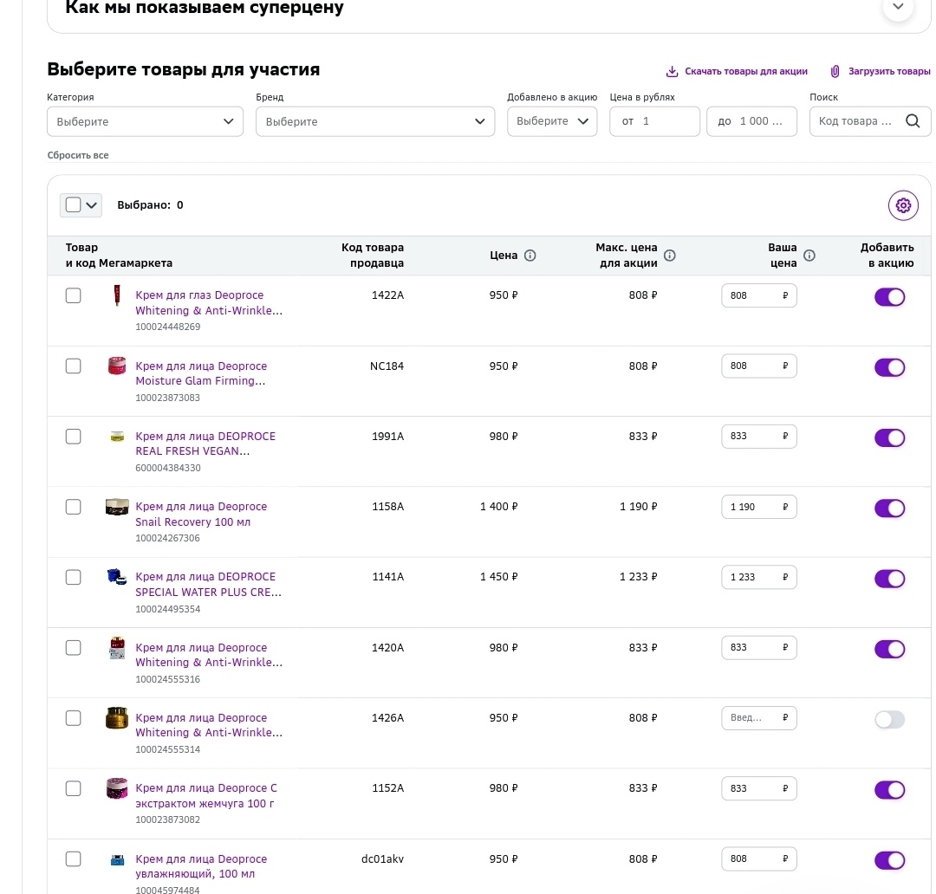Image resolution: width=936 pixels, height=894 pixels.
Task: Open Snail Recovery 100 мл product thumbnail
Action: 117,507
